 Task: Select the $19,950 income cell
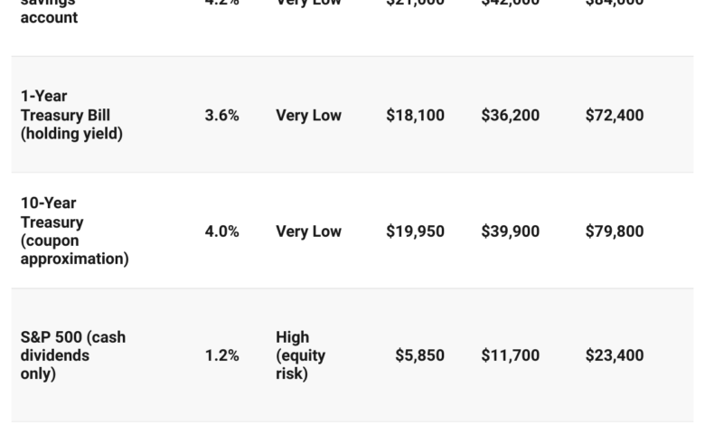click(415, 231)
